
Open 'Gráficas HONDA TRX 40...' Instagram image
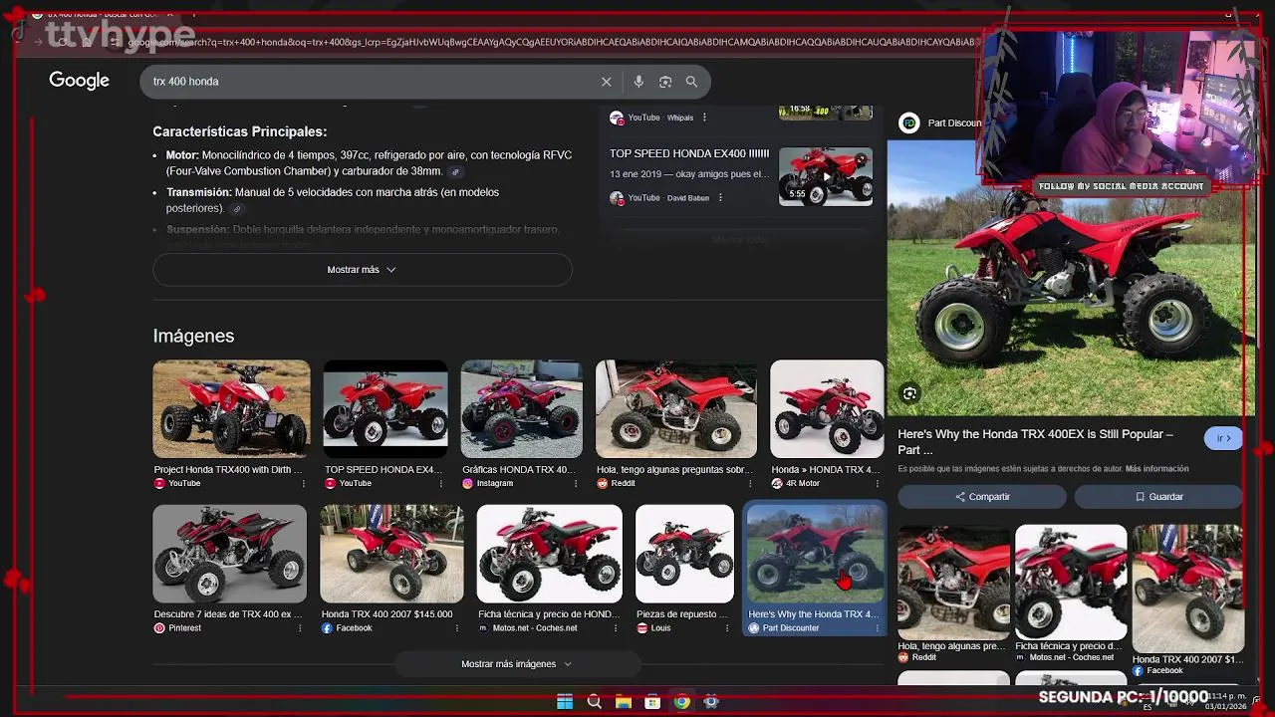(521, 408)
